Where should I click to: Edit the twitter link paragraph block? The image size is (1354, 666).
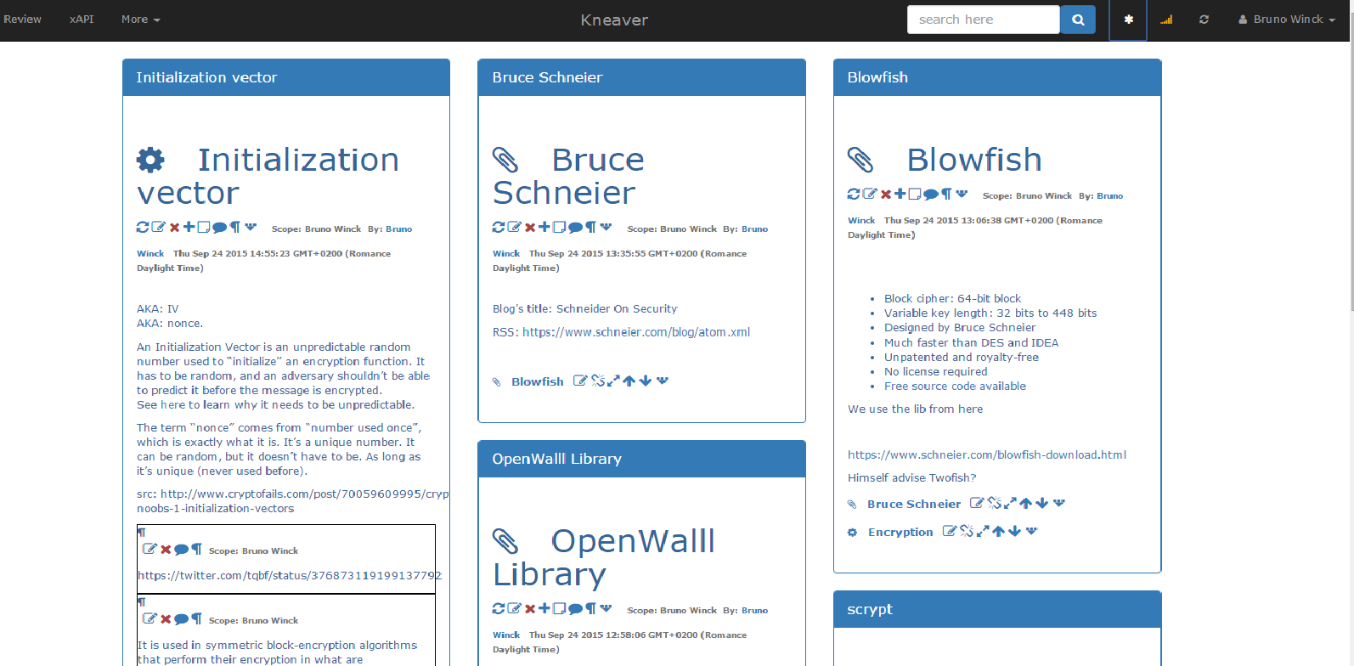click(x=150, y=549)
